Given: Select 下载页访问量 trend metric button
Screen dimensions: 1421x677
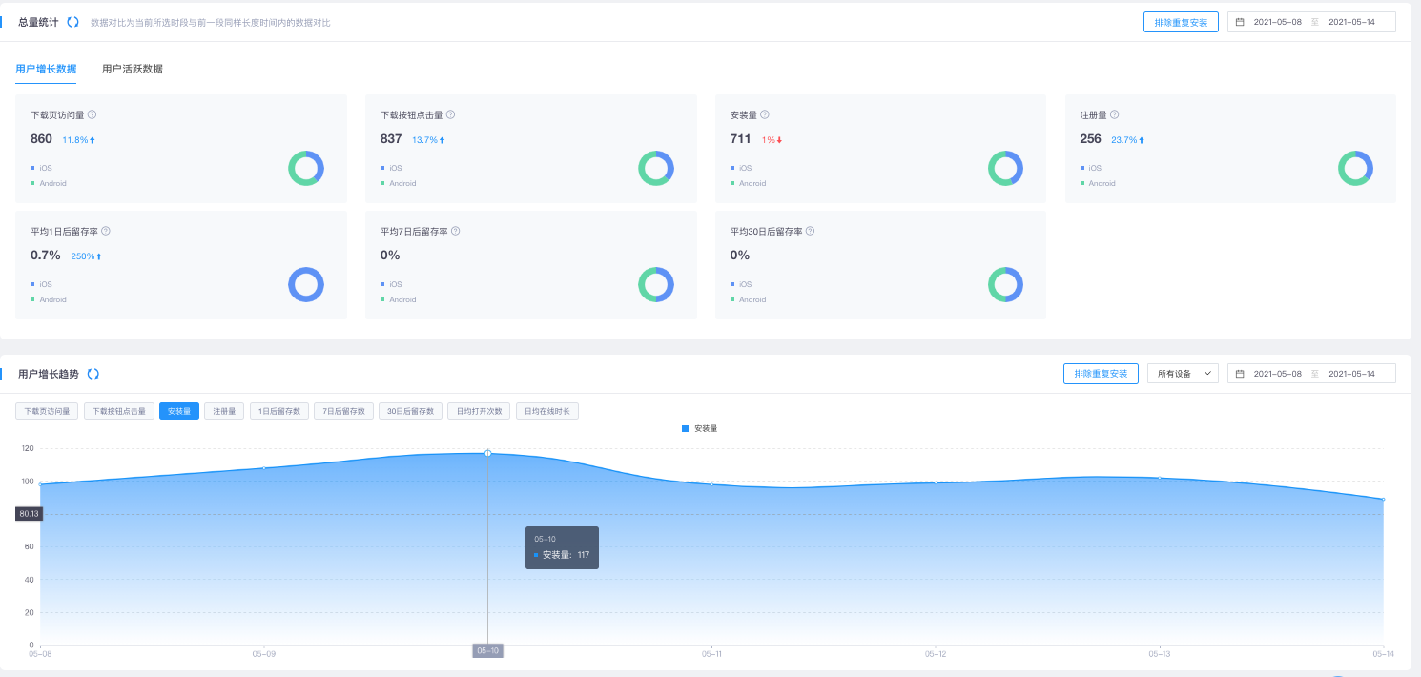Looking at the screenshot, I should [x=47, y=411].
